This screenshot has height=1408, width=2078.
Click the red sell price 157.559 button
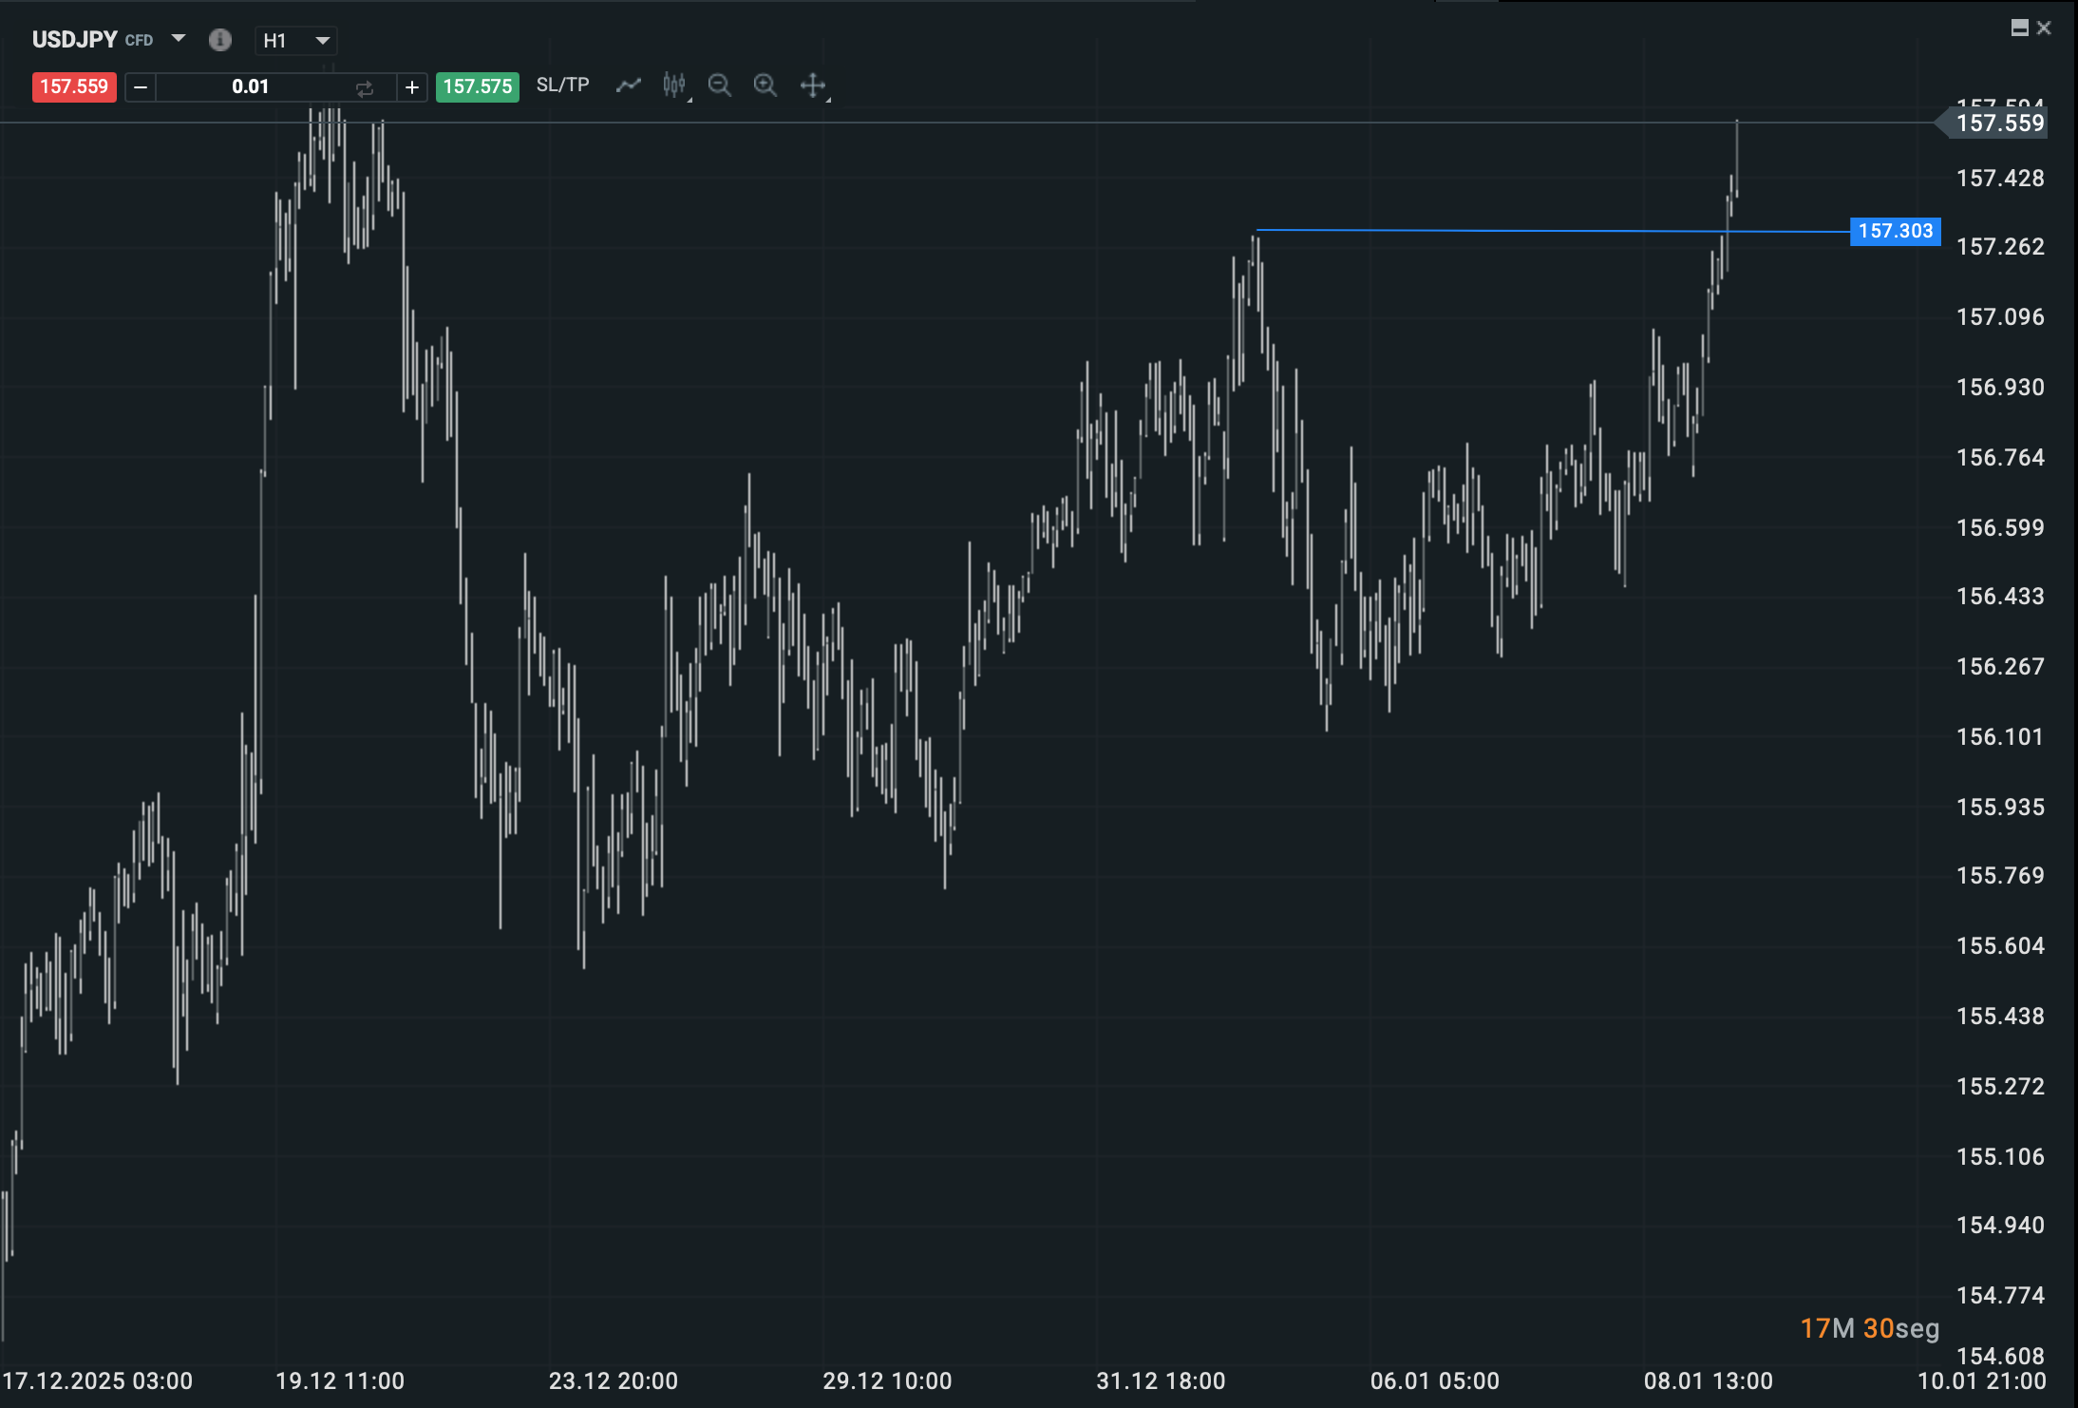(x=73, y=86)
